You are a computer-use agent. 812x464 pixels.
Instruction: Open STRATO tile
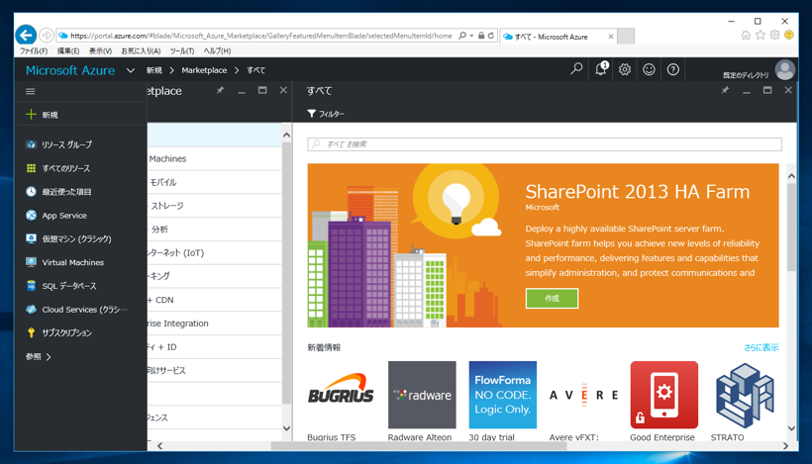(745, 395)
